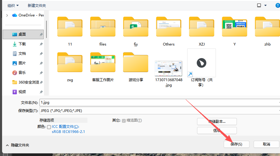Viewport: 280px width, 156px height.
Task: Click the view layout icon
Action: pyautogui.click(x=259, y=5)
